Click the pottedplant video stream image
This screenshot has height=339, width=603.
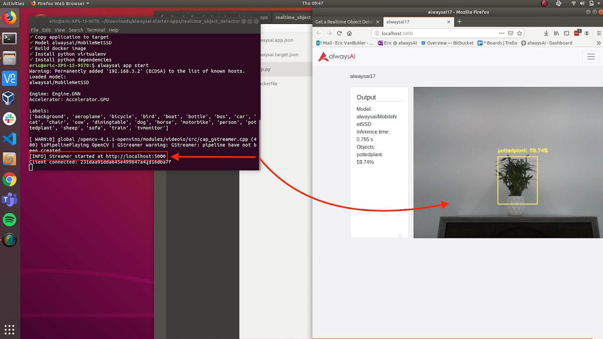508,162
